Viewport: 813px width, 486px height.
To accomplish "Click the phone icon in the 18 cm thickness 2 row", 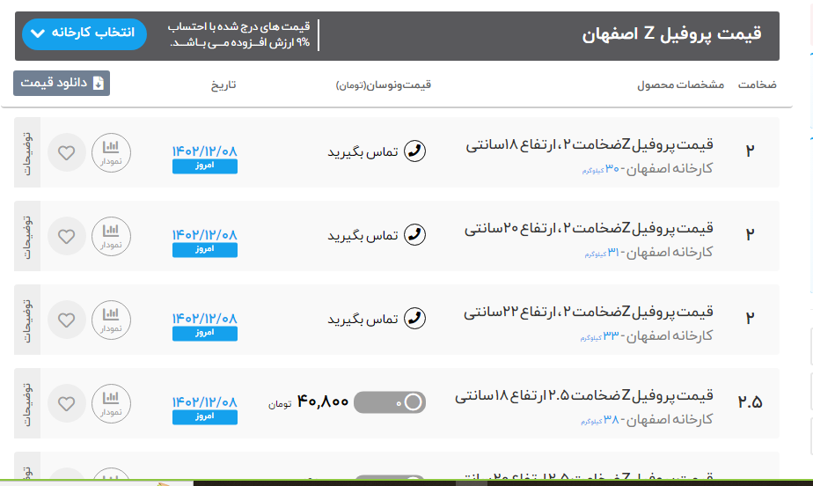I will pos(414,151).
